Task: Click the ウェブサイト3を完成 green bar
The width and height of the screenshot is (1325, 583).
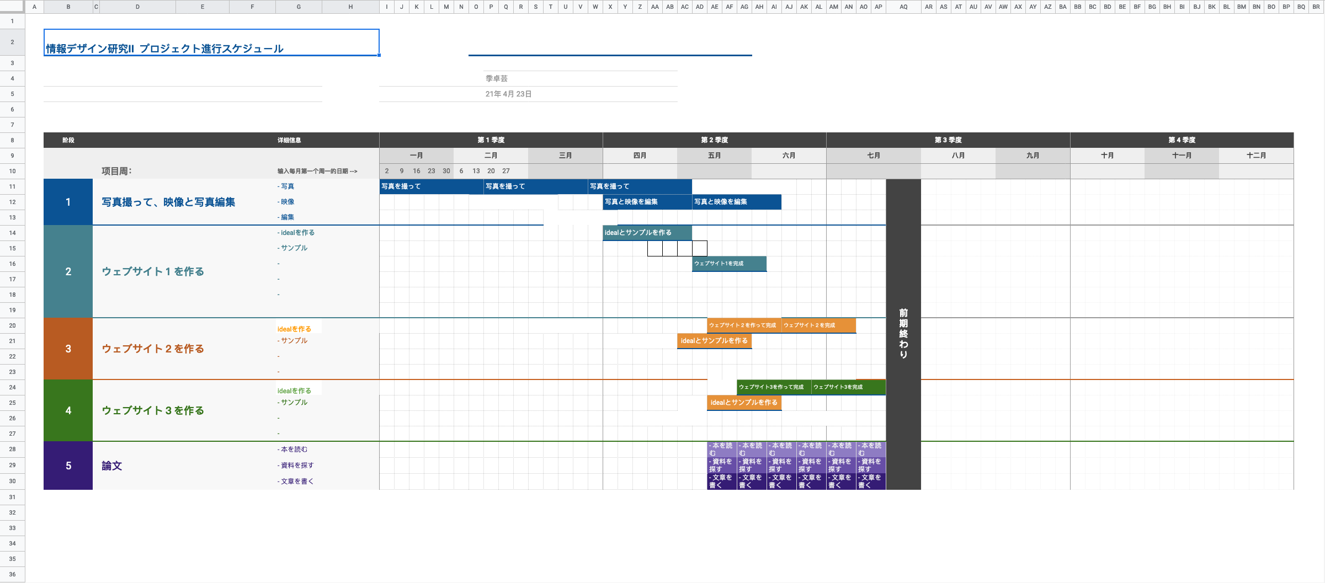Action: [x=848, y=387]
